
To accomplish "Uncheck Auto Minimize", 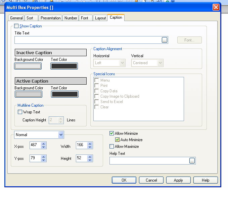I will point(117,140).
